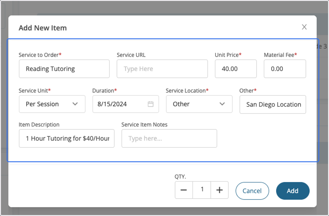This screenshot has height=216, width=329.
Task: Click the Item Description label
Action: [39, 125]
